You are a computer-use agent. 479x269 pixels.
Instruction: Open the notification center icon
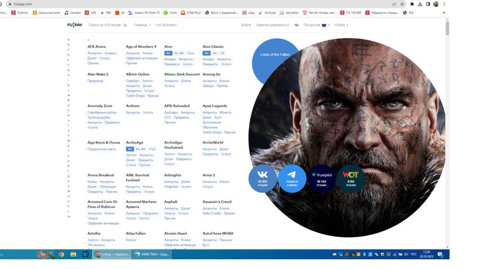[441, 254]
